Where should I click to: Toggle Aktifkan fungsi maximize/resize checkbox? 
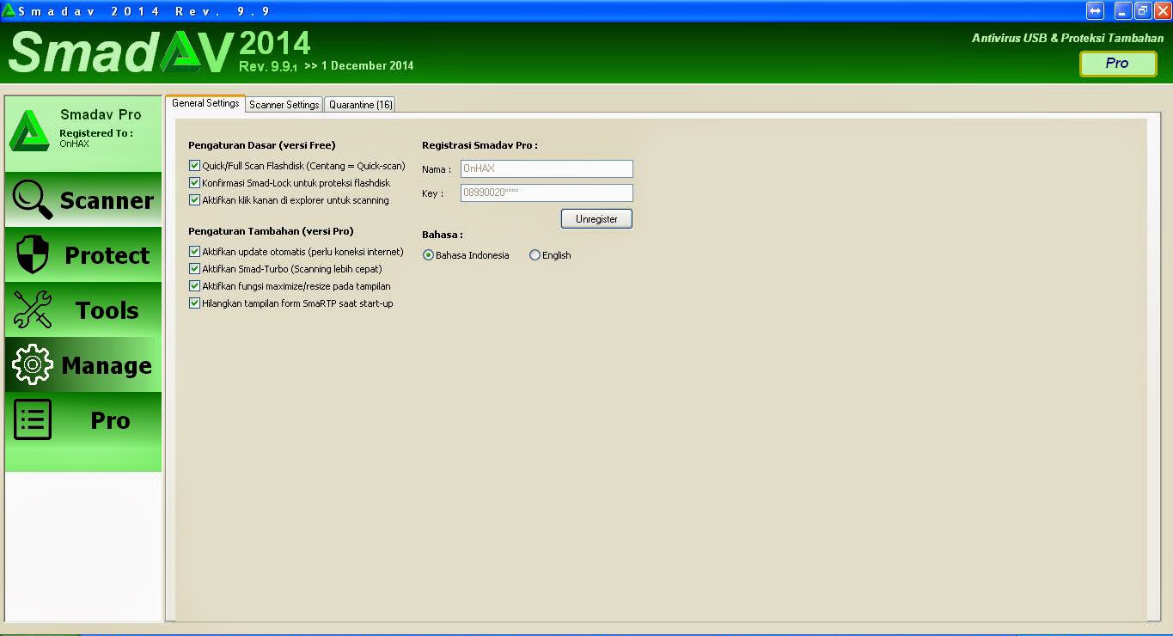(194, 286)
